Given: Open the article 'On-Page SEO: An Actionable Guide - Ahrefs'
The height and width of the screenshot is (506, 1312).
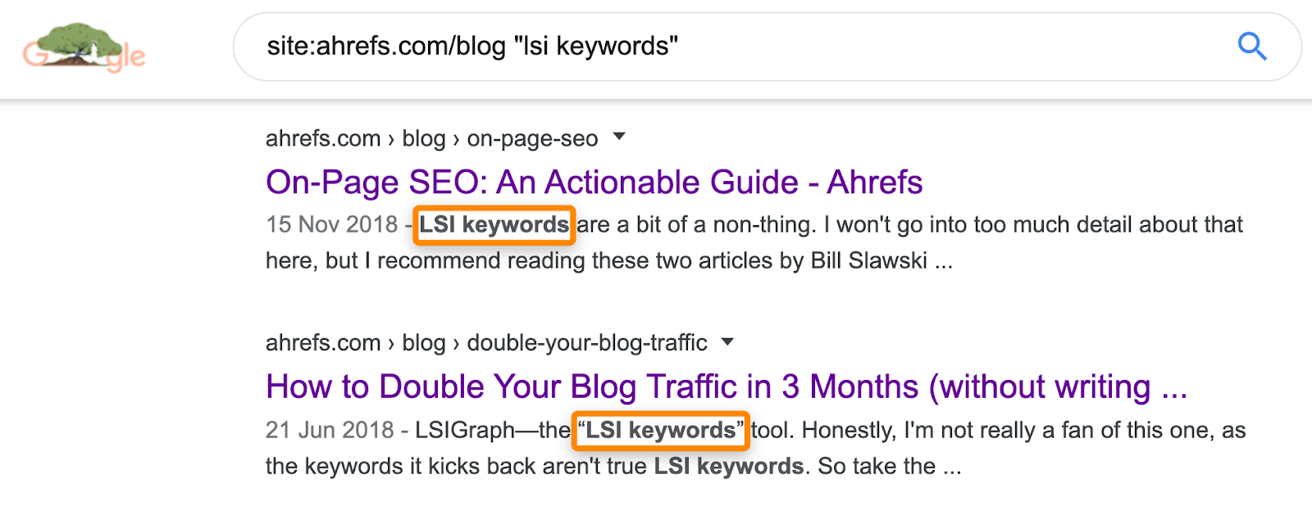Looking at the screenshot, I should click(594, 182).
